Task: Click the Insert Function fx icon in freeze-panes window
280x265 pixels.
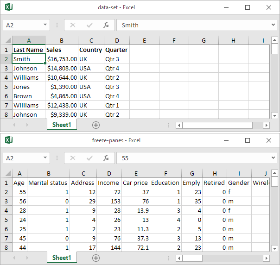Action: click(x=106, y=158)
